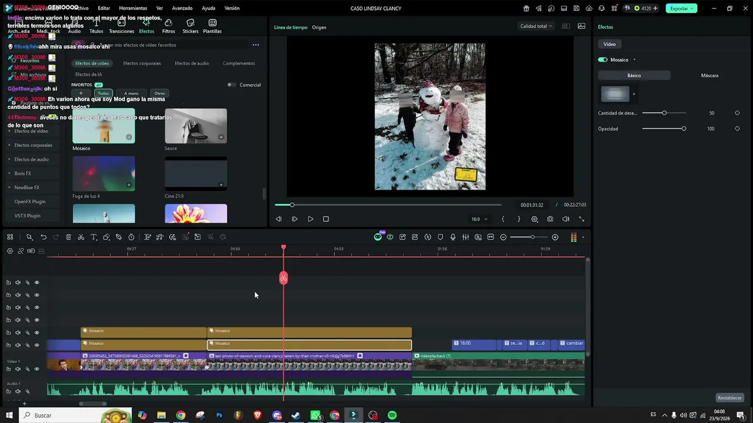The width and height of the screenshot is (753, 423).
Task: Switch to the Máscara tab
Action: pyautogui.click(x=709, y=75)
